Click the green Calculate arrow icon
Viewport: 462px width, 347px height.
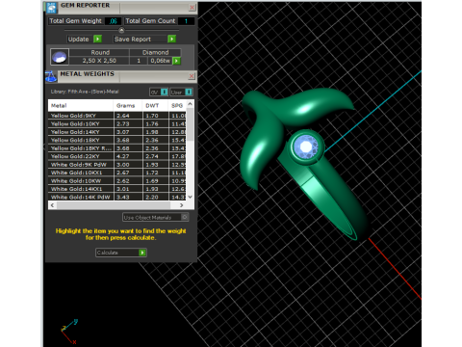tap(142, 253)
